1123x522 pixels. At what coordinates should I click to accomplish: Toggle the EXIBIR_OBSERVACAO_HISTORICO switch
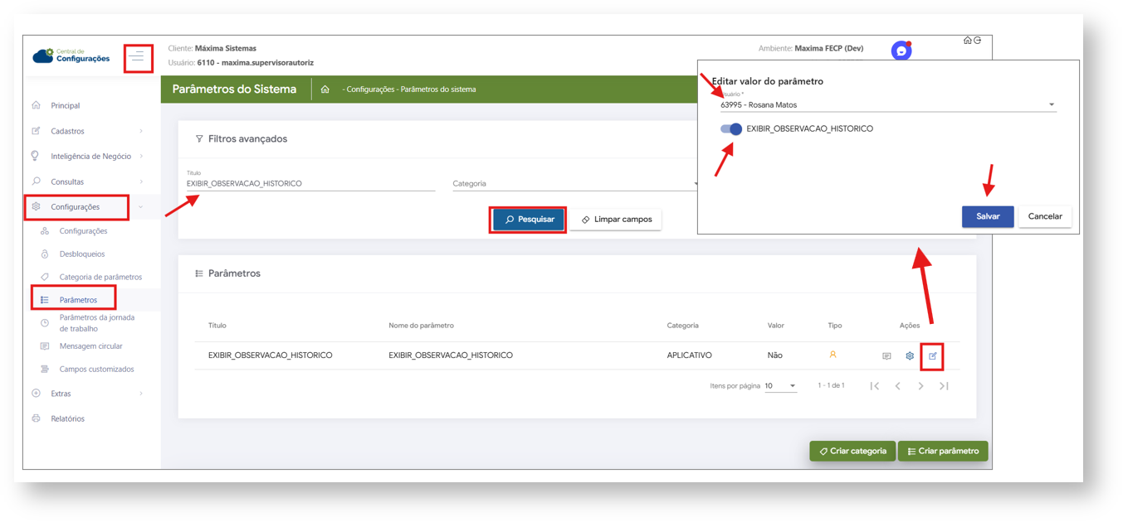(731, 129)
